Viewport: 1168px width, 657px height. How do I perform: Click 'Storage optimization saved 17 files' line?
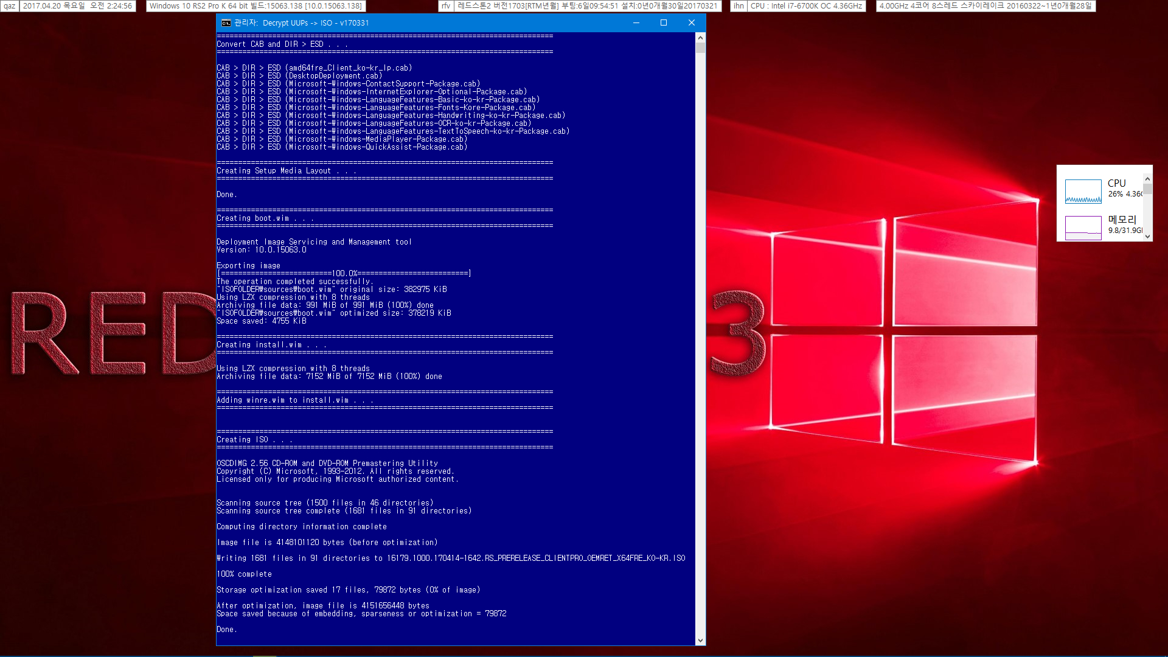click(349, 590)
